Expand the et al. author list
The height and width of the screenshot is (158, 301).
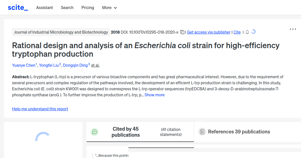point(95,65)
